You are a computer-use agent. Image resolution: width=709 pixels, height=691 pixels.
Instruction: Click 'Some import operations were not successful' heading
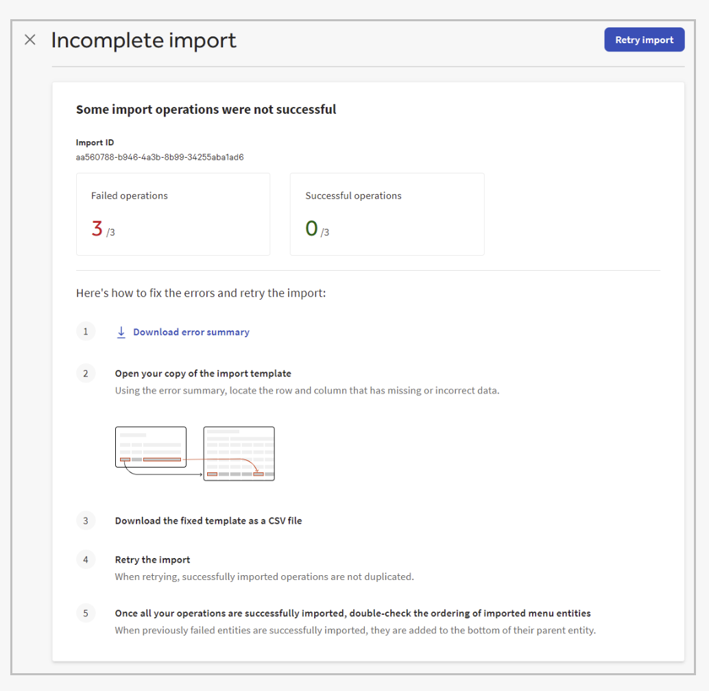(206, 110)
